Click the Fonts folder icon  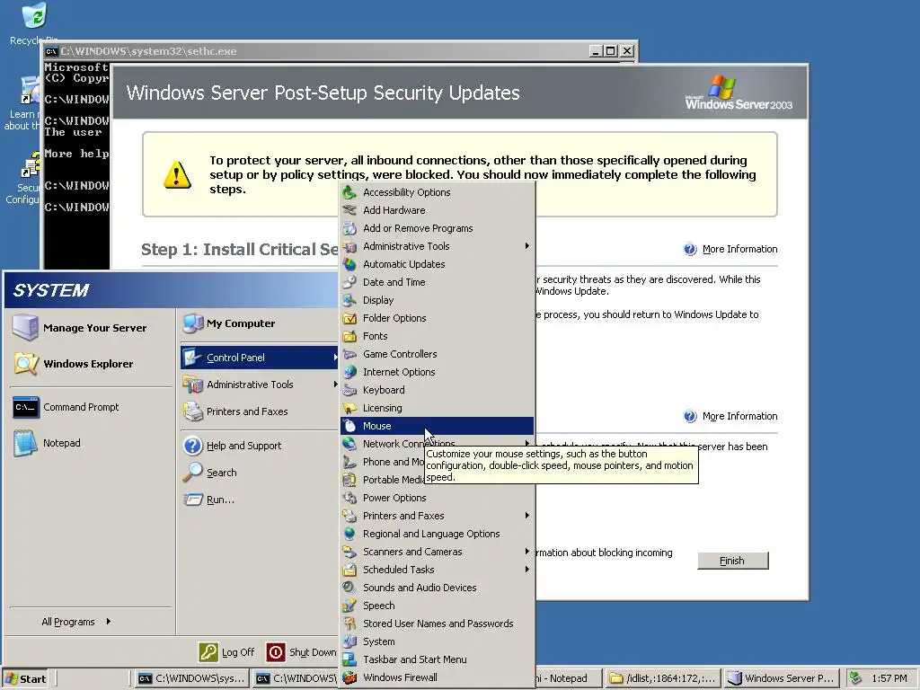point(349,336)
